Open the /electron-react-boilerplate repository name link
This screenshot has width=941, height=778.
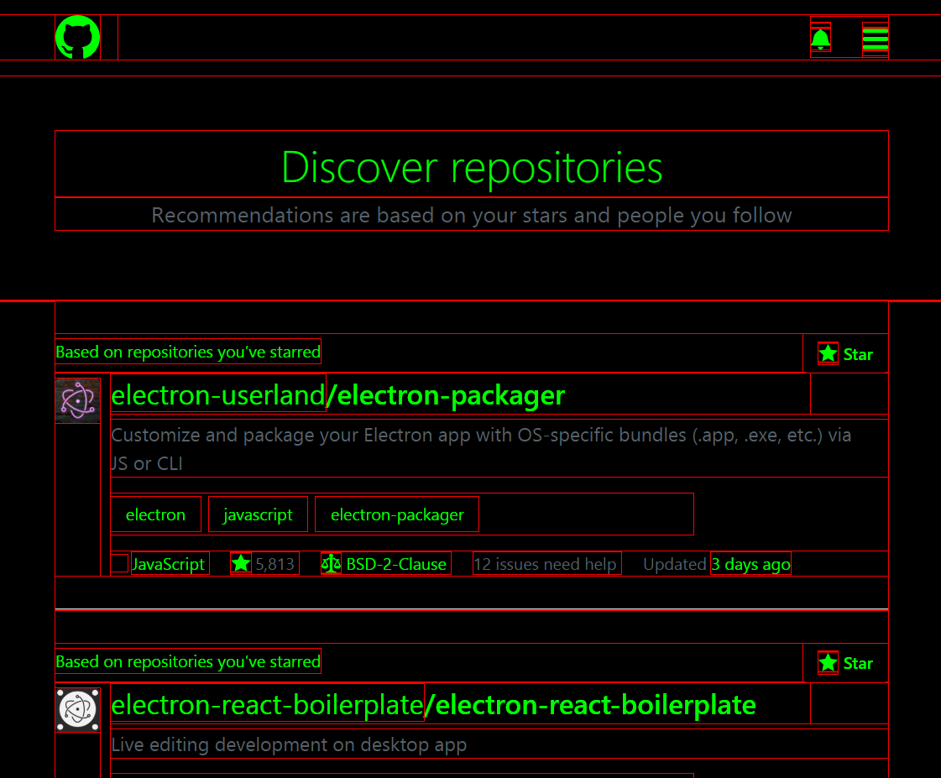590,705
